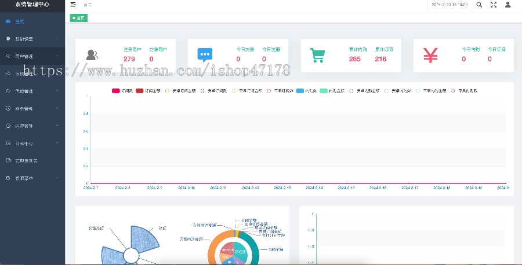Toggle the 订阅金额 series in chart legend
This screenshot has width=522, height=265.
[147, 91]
